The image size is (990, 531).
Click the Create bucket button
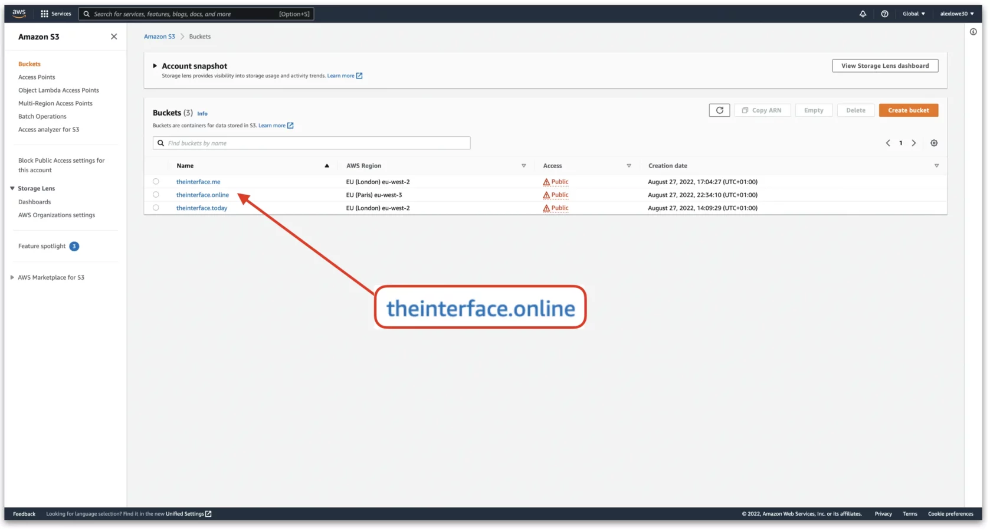[909, 110]
